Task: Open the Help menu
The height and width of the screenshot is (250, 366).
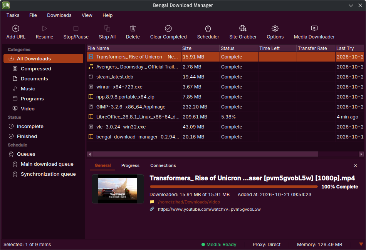Action: point(107,15)
